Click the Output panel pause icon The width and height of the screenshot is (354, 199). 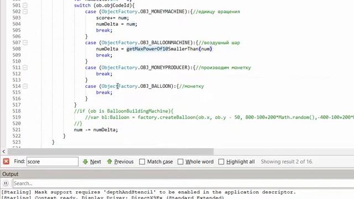click(x=6, y=183)
